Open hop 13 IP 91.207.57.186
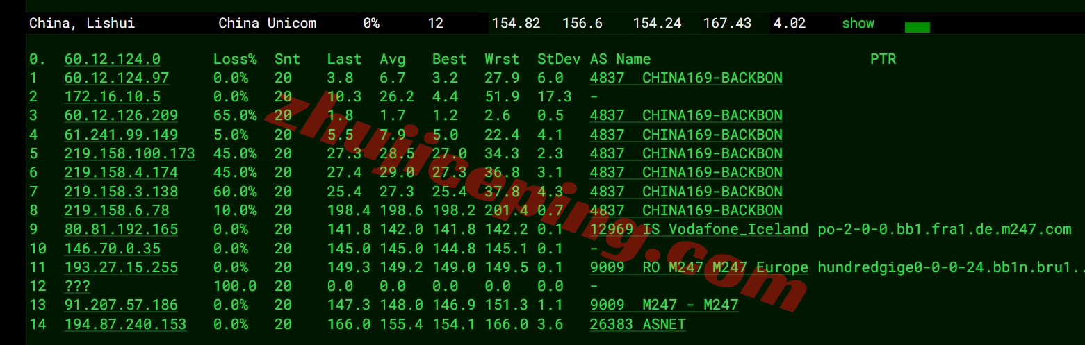 coord(121,305)
